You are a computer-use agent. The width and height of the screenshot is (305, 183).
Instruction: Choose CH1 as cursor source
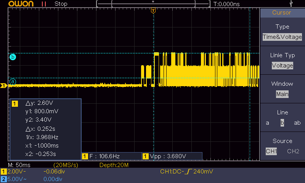tap(271, 151)
